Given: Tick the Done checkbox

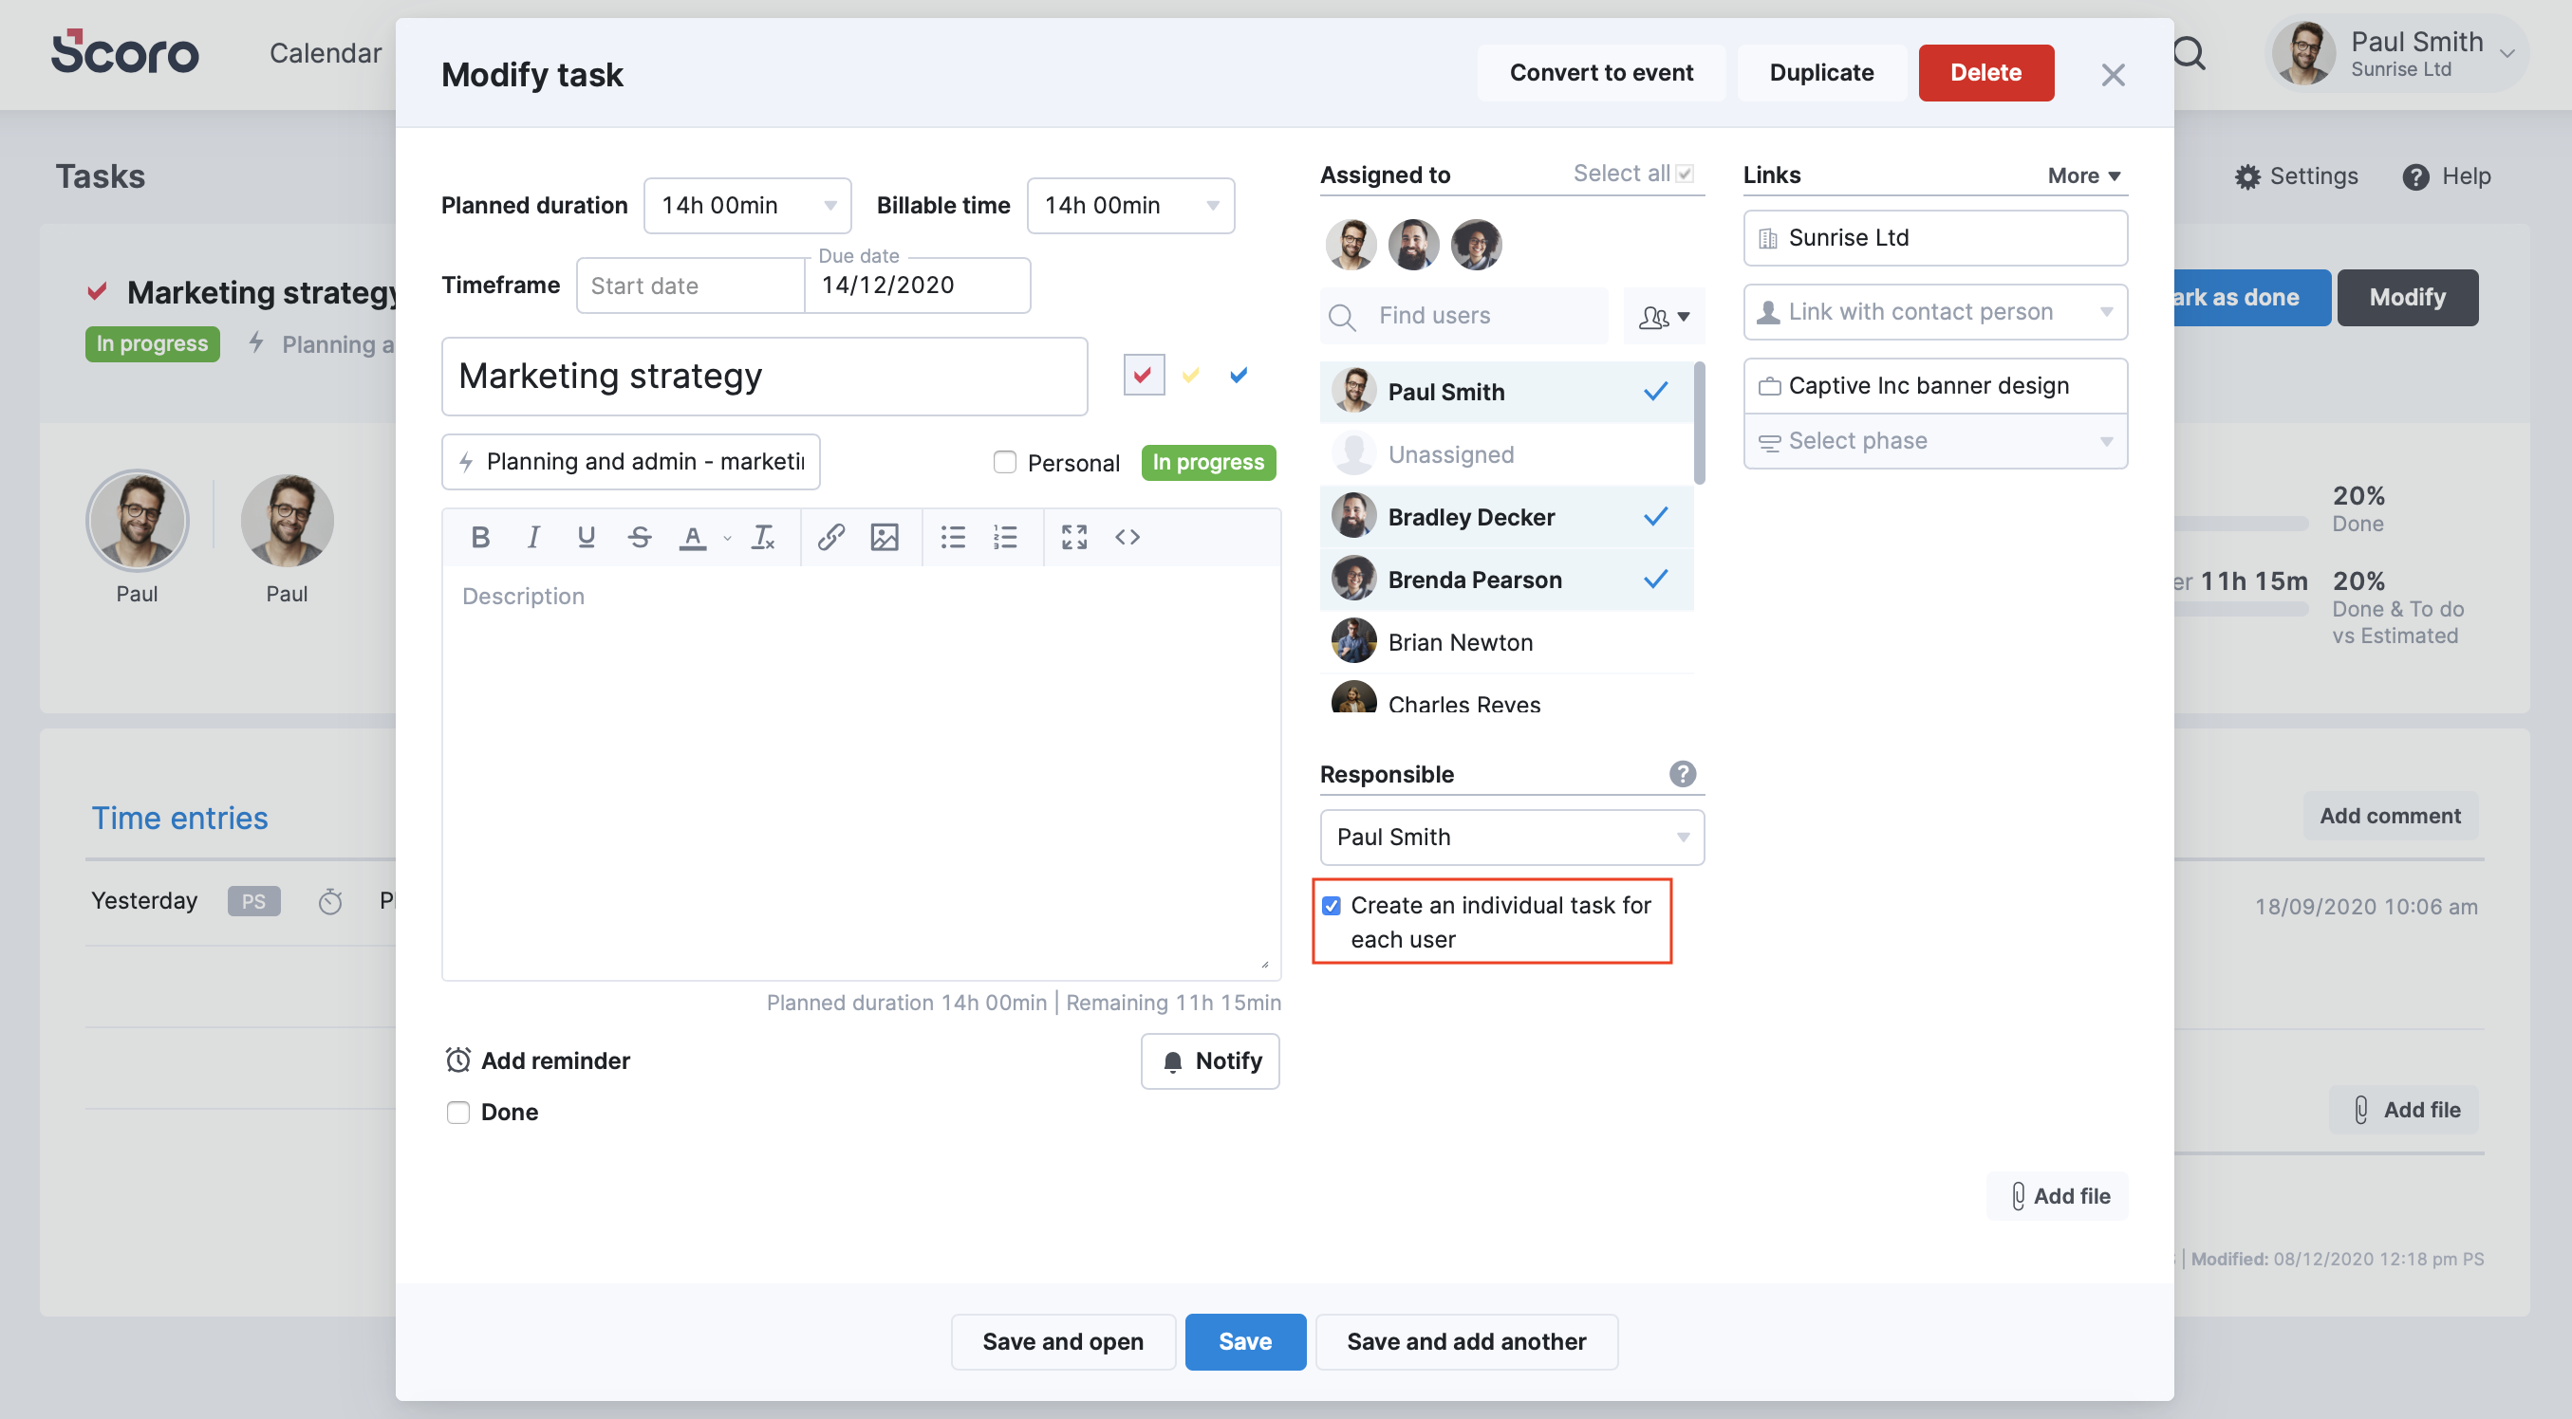Looking at the screenshot, I should 458,1112.
